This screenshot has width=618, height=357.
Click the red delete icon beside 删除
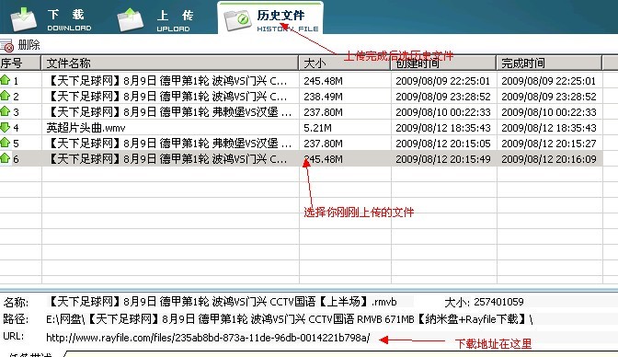pyautogui.click(x=7, y=45)
